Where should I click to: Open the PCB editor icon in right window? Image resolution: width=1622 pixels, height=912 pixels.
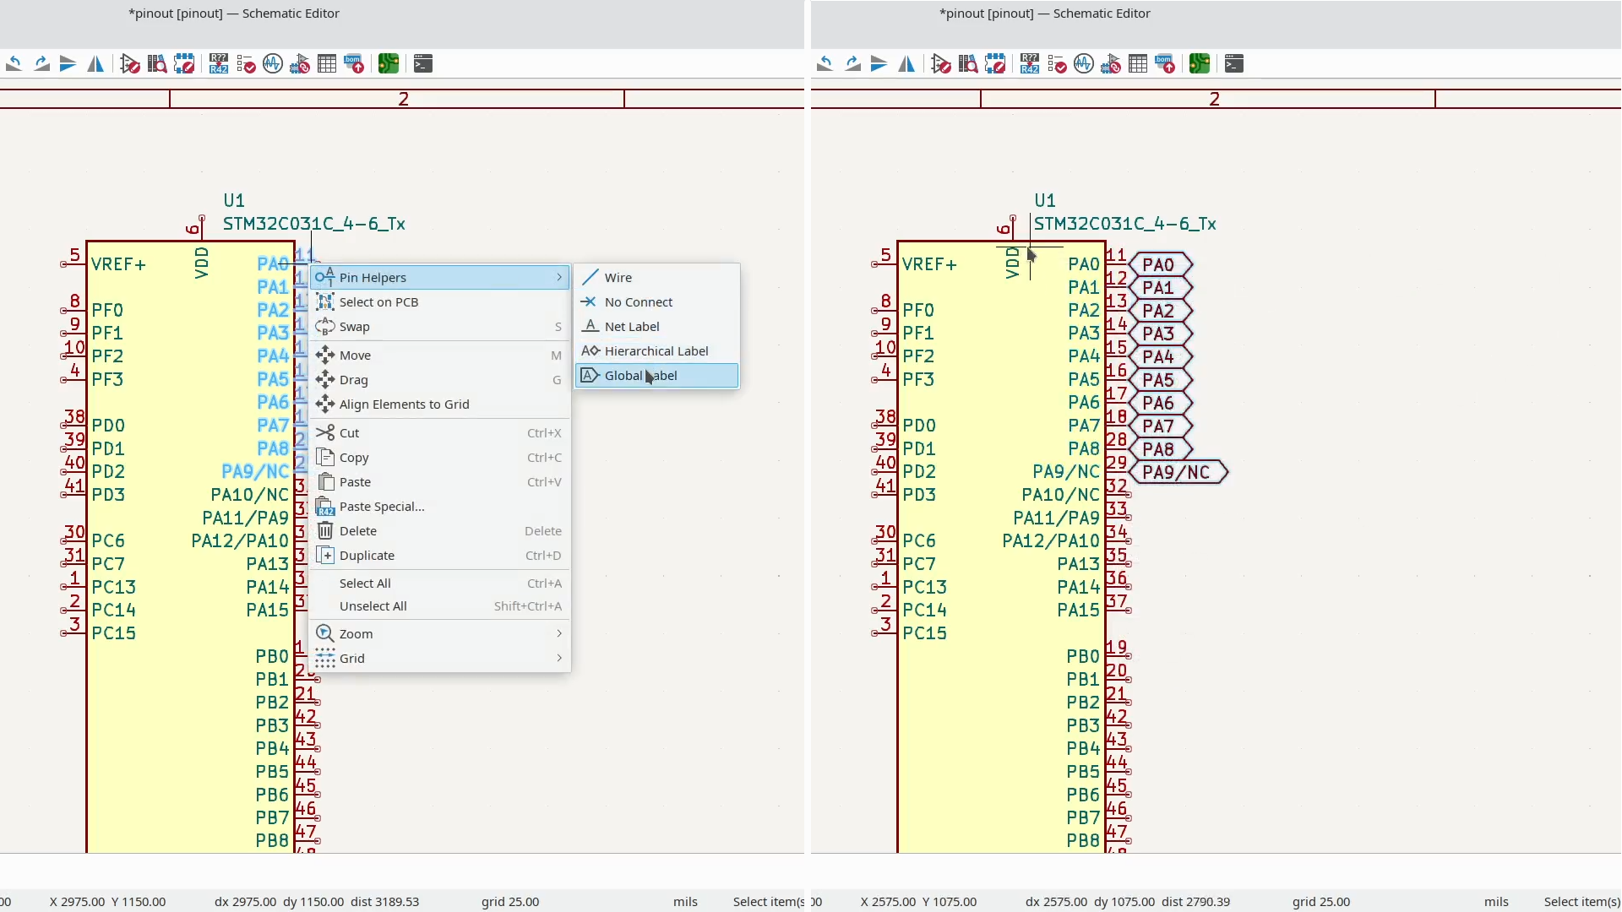click(x=1200, y=63)
